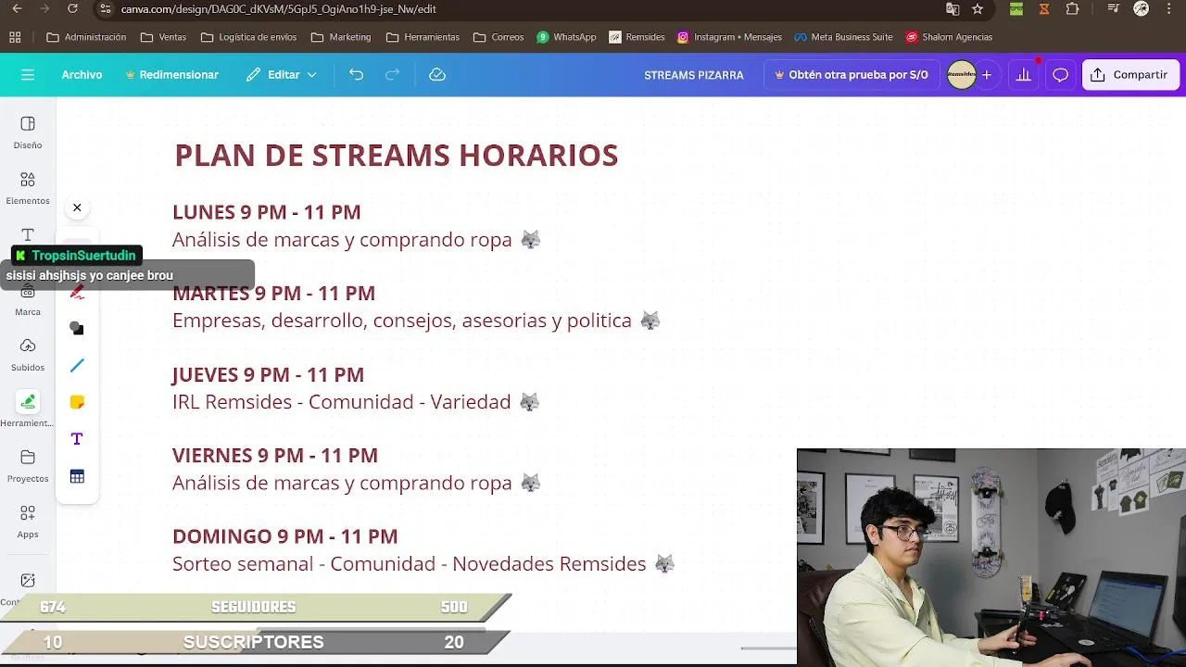This screenshot has height=667, width=1186.
Task: Open the Ventas bookmarks folder
Action: (163, 37)
